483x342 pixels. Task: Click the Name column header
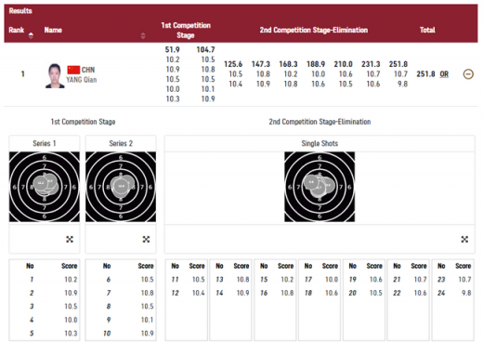click(53, 30)
